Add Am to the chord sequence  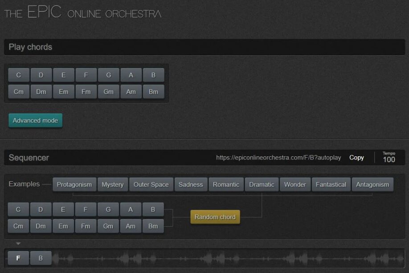click(131, 226)
